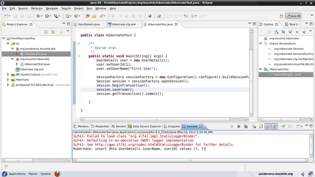Collapse the src folder node
Viewport: 315px width, 177px height.
point(8,43)
